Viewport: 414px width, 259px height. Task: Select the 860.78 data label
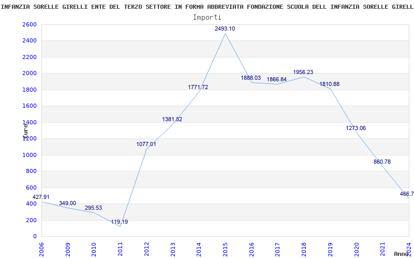(x=382, y=162)
